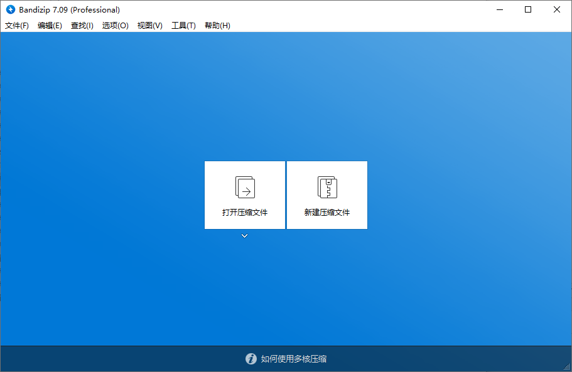
Task: Open the 选项(O) menu
Action: [x=116, y=26]
